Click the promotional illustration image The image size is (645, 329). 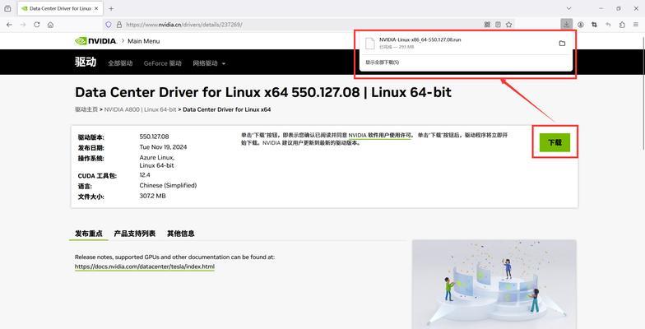(x=494, y=285)
